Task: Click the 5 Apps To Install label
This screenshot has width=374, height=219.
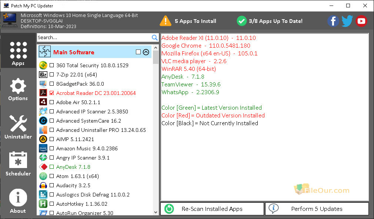Action: coord(196,21)
